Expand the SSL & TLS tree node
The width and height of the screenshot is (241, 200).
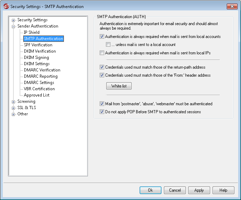pos(14,108)
